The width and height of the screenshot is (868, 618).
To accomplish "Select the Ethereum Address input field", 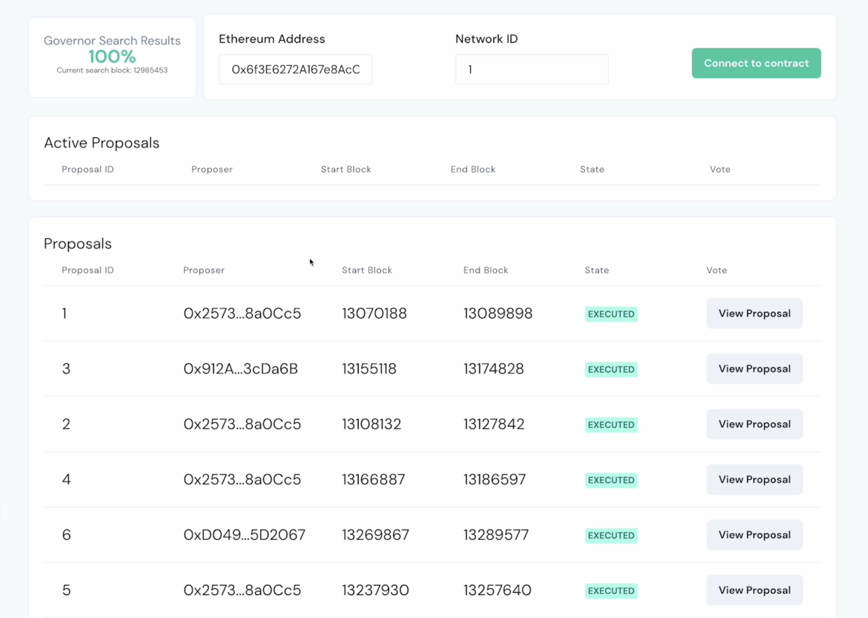I will pos(295,69).
